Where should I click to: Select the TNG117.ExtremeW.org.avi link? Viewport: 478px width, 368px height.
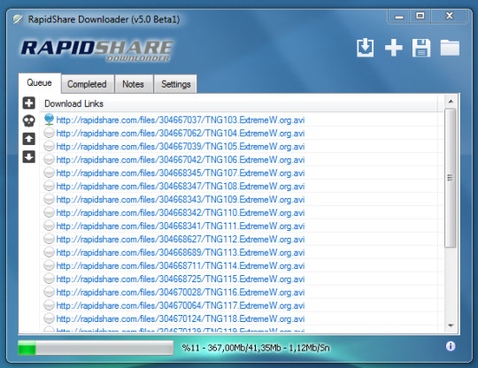point(181,305)
